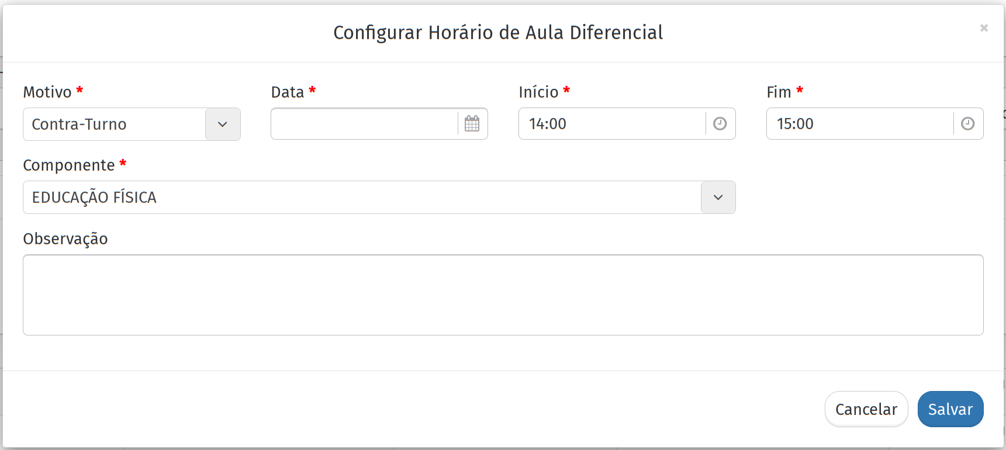The height and width of the screenshot is (450, 1006).
Task: Click the Fim field label
Action: (x=779, y=92)
